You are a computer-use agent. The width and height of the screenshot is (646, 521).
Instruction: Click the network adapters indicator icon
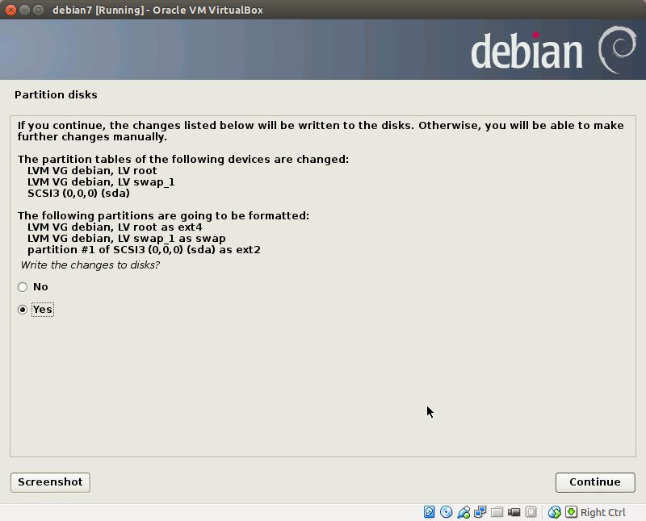click(480, 512)
